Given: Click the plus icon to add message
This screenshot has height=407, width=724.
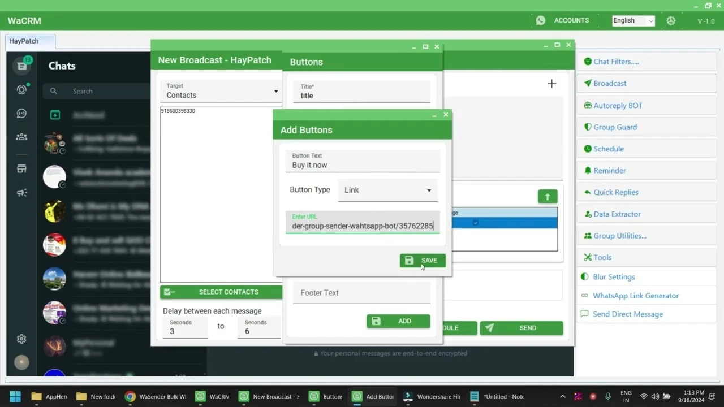Looking at the screenshot, I should [551, 84].
